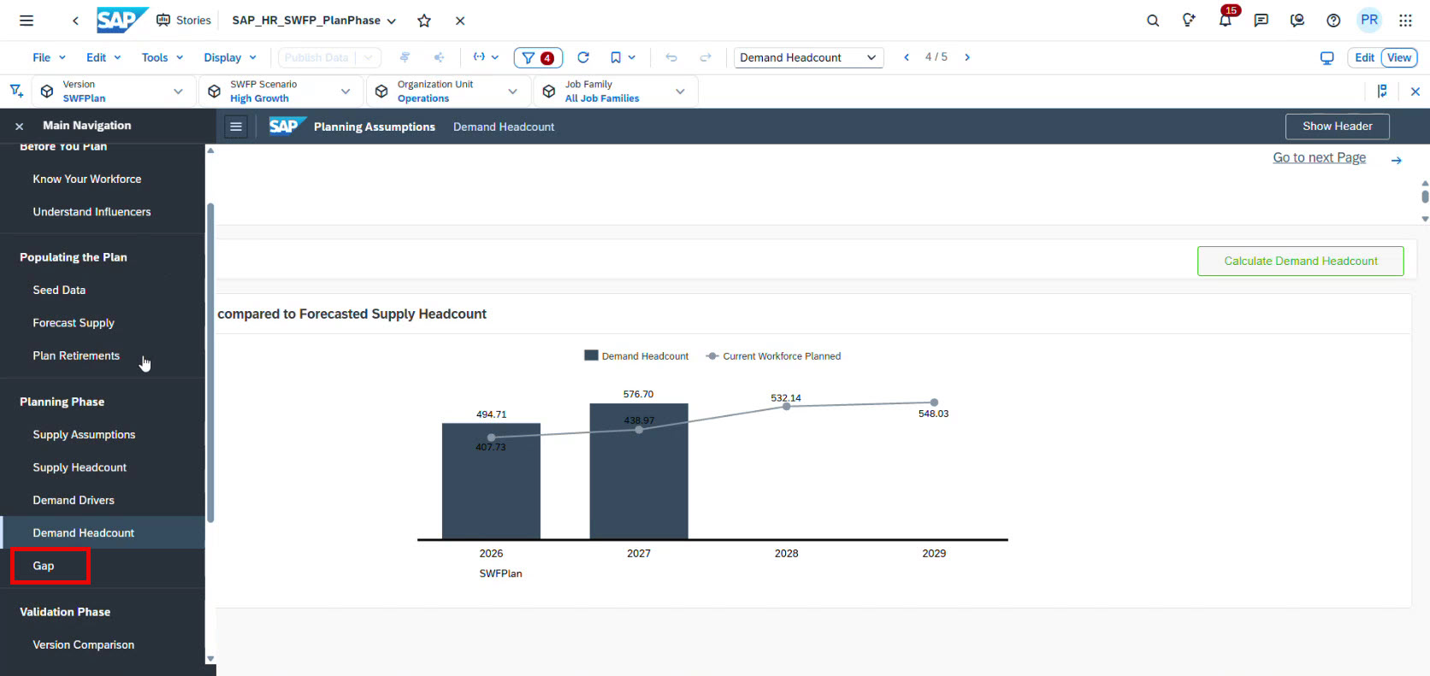1430x676 pixels.
Task: Click the notifications bell icon
Action: pyautogui.click(x=1225, y=21)
